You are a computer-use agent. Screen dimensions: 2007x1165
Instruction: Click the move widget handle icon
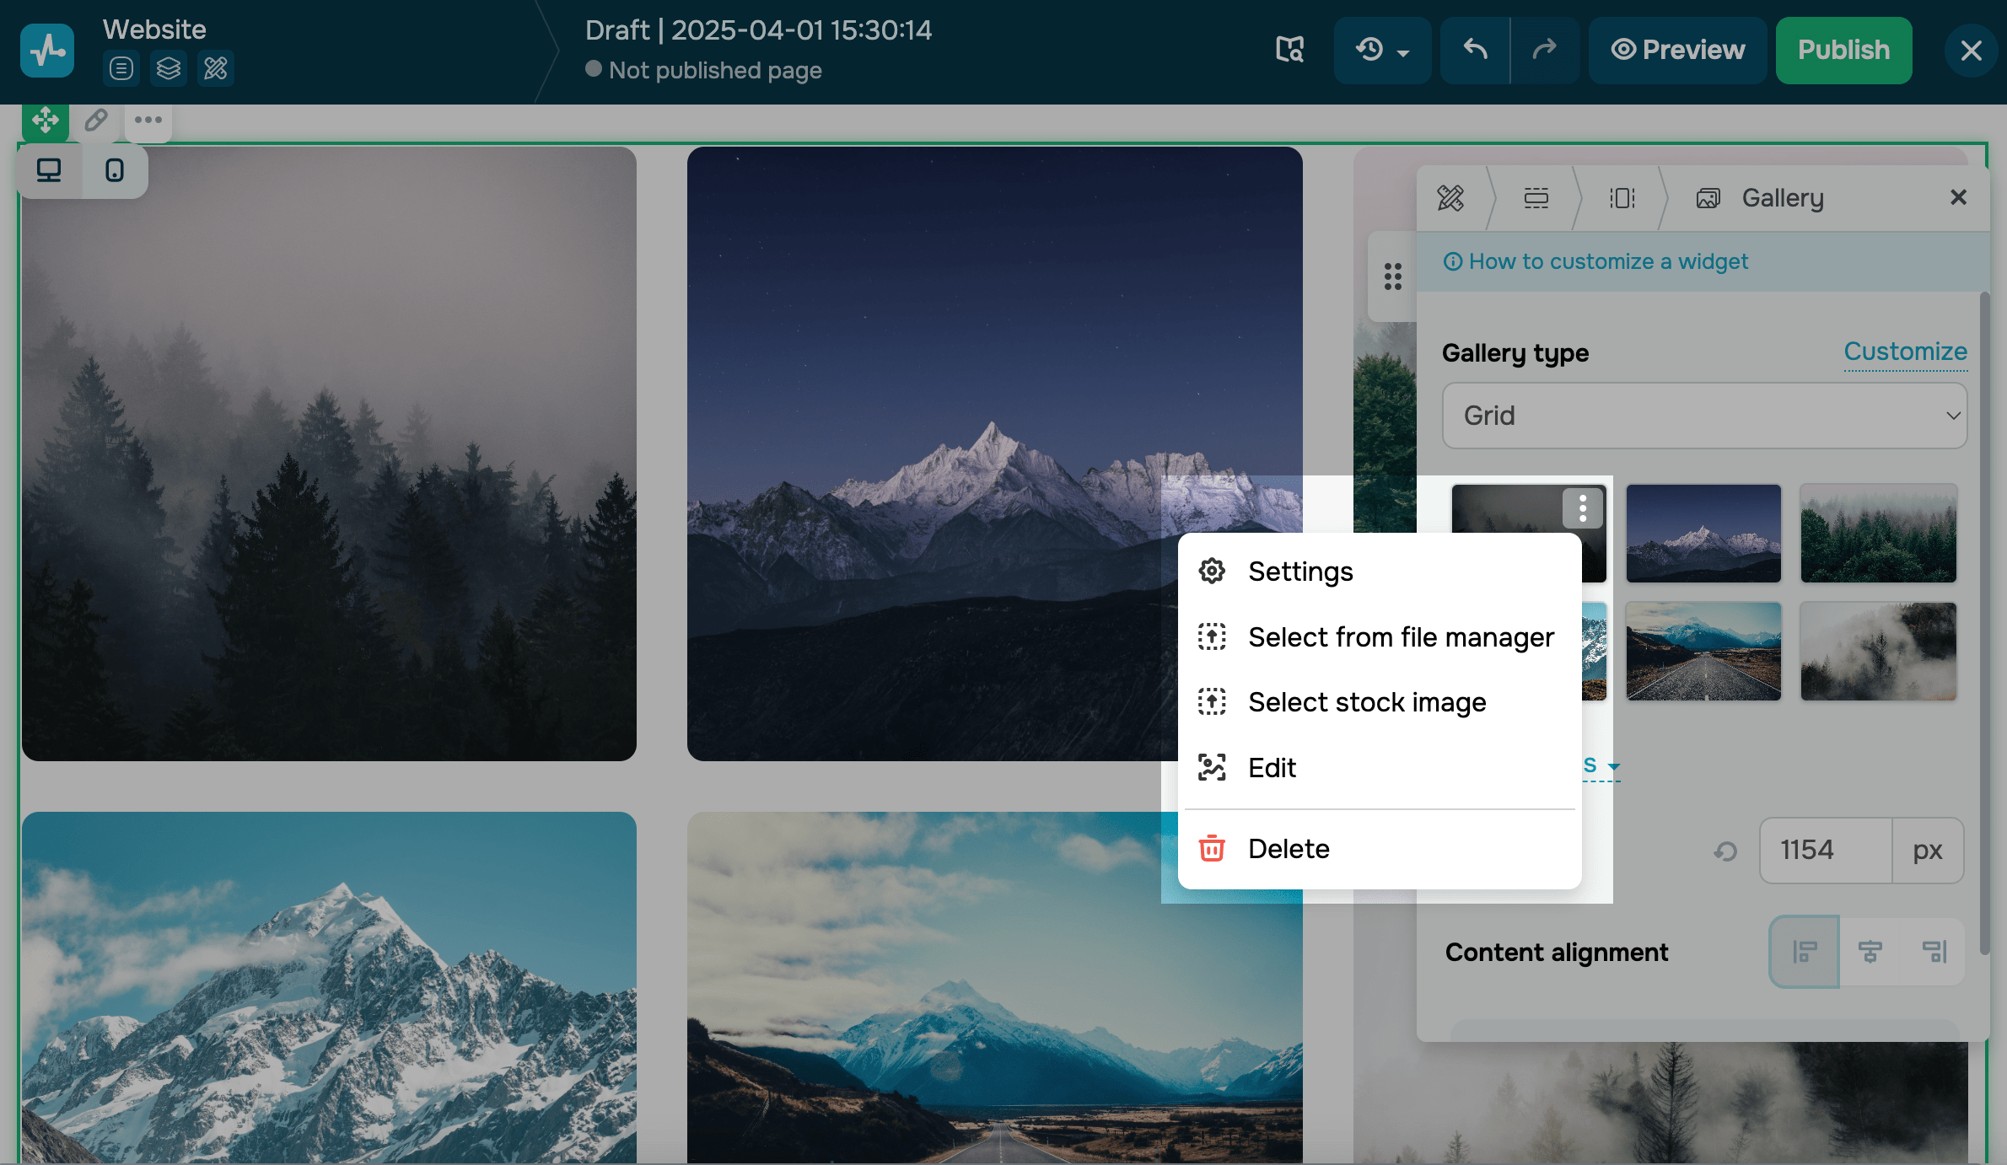(46, 121)
